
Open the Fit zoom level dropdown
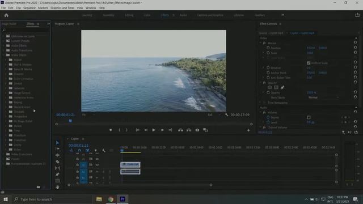[89, 114]
